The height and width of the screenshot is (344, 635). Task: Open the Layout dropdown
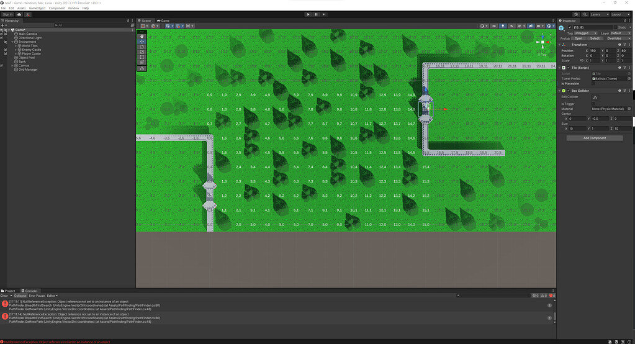(x=621, y=14)
